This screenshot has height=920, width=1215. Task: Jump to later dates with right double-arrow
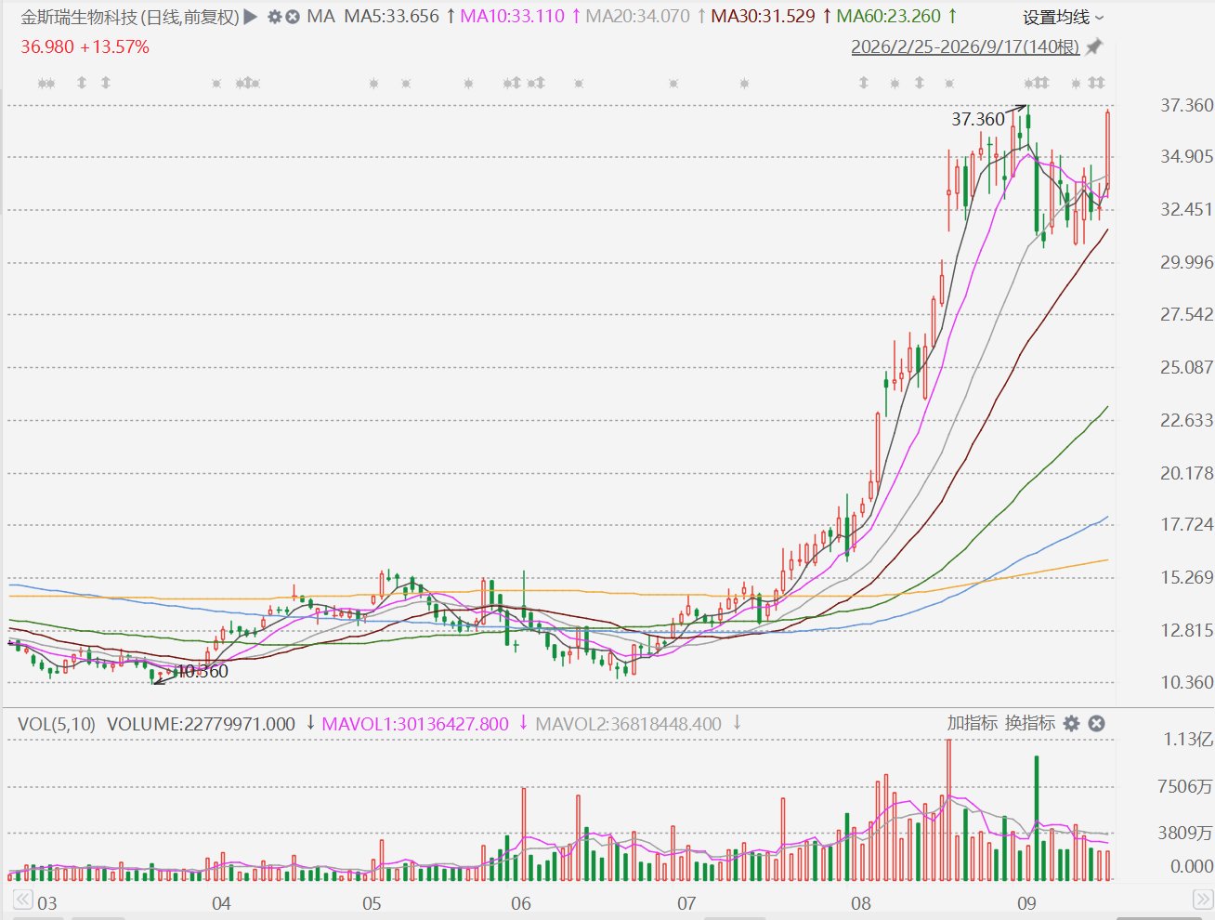tap(1201, 900)
